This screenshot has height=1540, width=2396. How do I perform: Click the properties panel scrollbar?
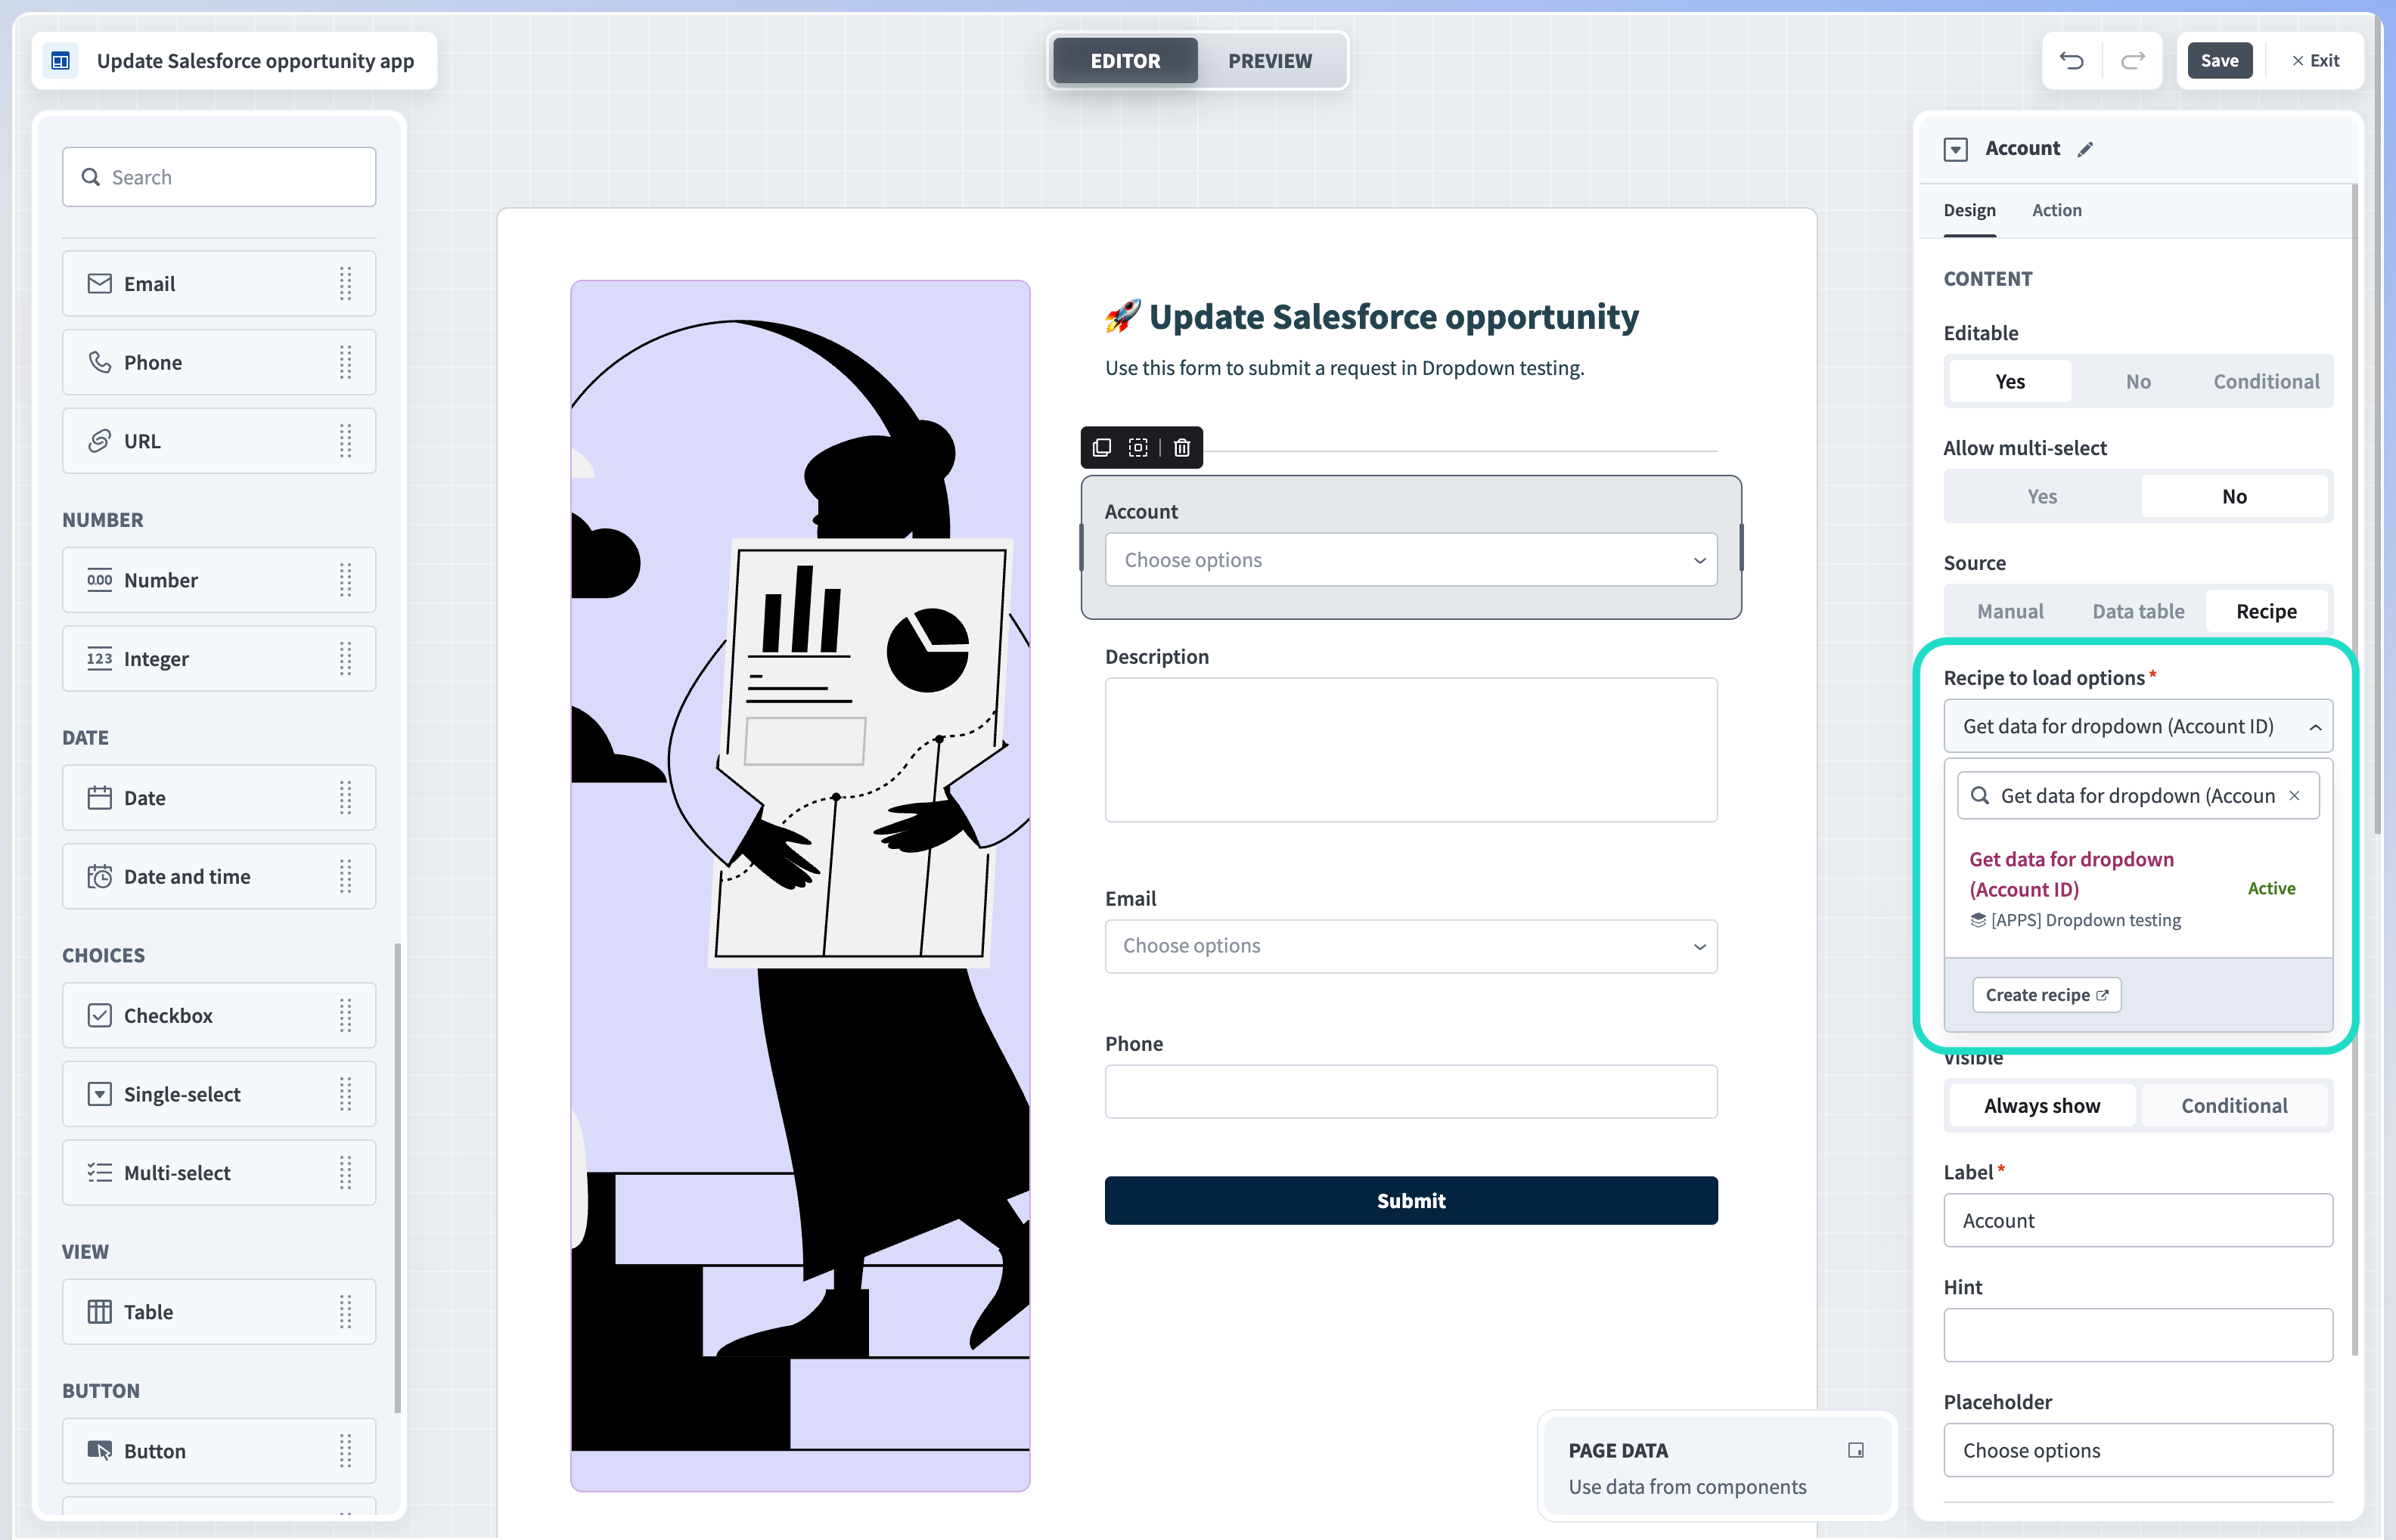point(2355,770)
